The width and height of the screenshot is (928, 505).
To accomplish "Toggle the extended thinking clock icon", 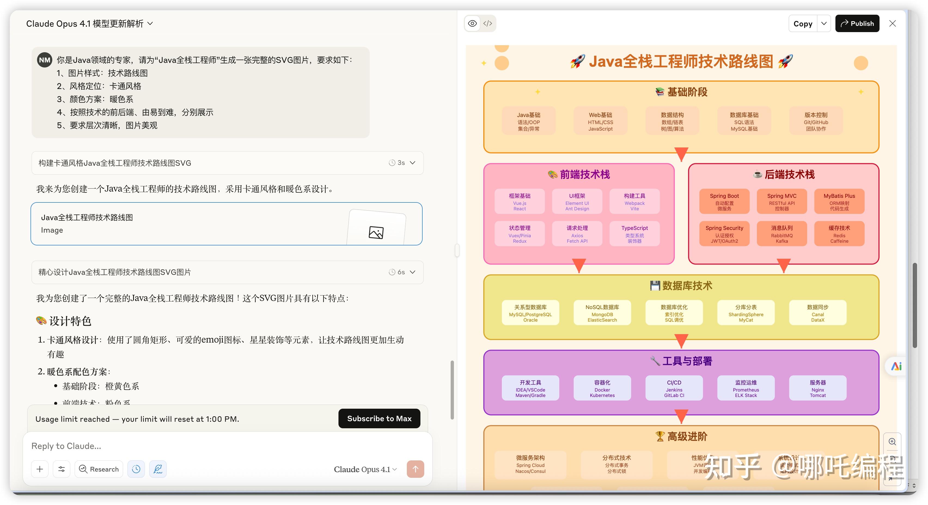I will click(136, 469).
